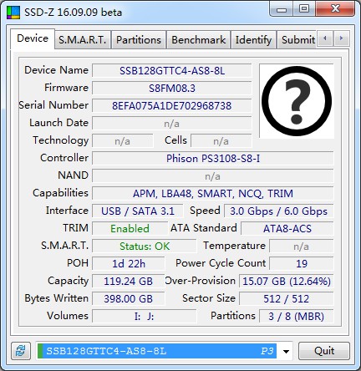Click the Temperature n/a field
This screenshot has width=361, height=371.
point(302,246)
